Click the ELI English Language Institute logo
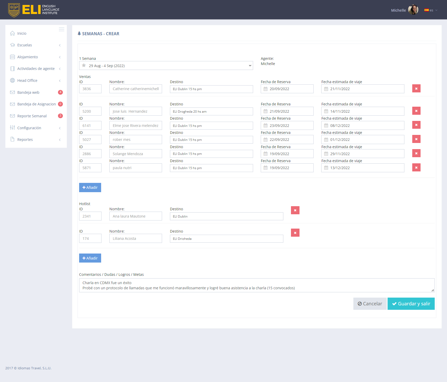Screen dimensions: 447x382 click(x=34, y=10)
